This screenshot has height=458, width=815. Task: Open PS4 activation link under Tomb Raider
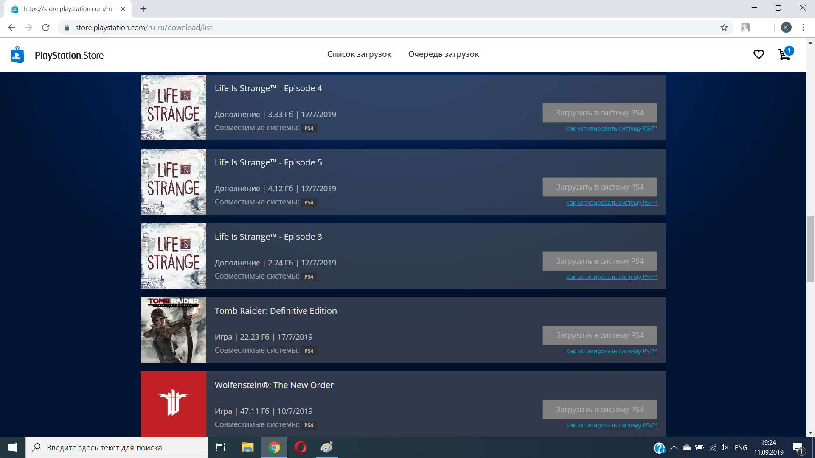[x=611, y=351]
